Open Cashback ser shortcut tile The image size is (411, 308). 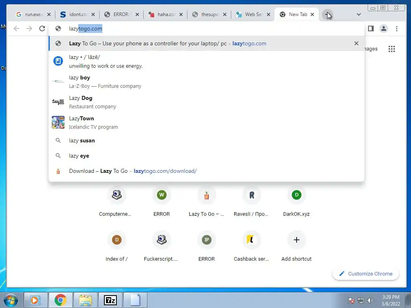pyautogui.click(x=251, y=246)
